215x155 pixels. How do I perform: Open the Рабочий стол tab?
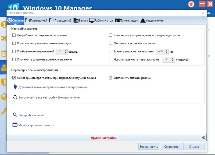101,21
